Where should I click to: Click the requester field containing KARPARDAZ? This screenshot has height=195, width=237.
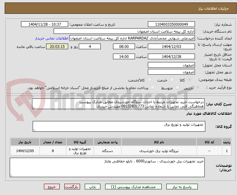click(132, 38)
